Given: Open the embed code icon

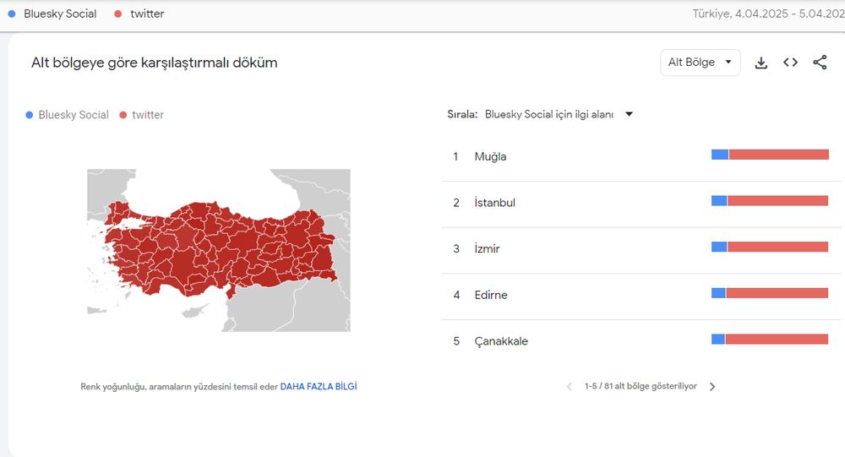Looking at the screenshot, I should pyautogui.click(x=791, y=63).
